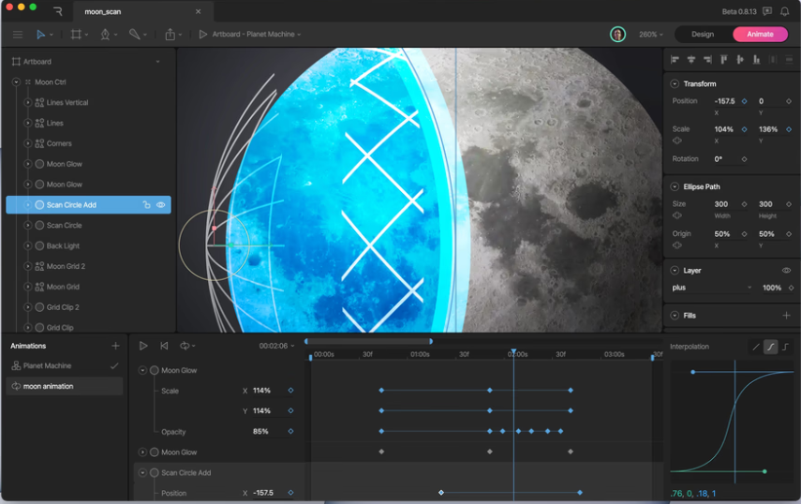Select the Planet Machine state machine
This screenshot has width=801, height=504.
[x=66, y=365]
